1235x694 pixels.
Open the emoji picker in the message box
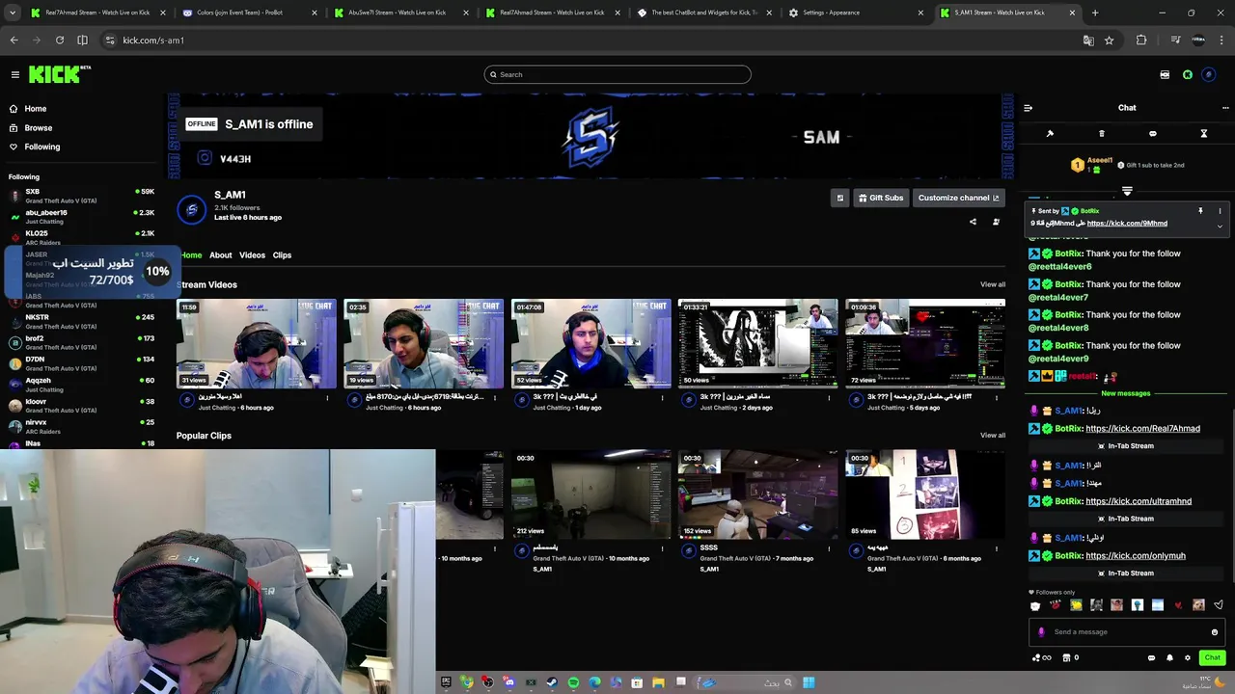1214,632
